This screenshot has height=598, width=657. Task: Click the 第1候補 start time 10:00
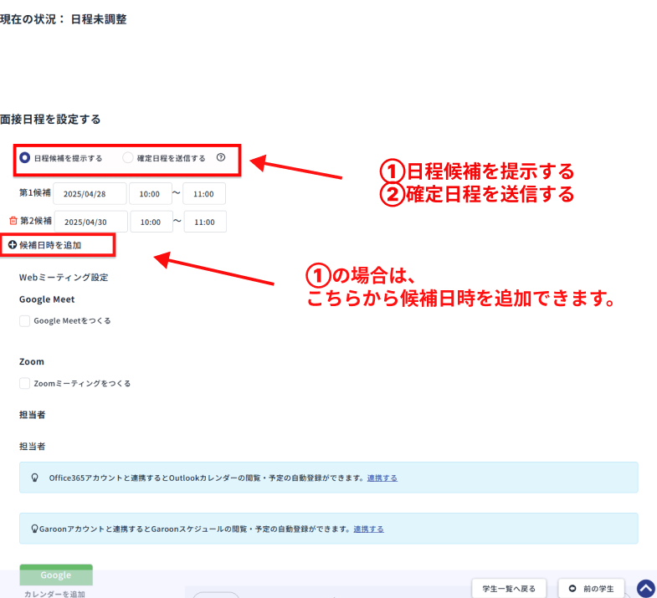click(150, 194)
